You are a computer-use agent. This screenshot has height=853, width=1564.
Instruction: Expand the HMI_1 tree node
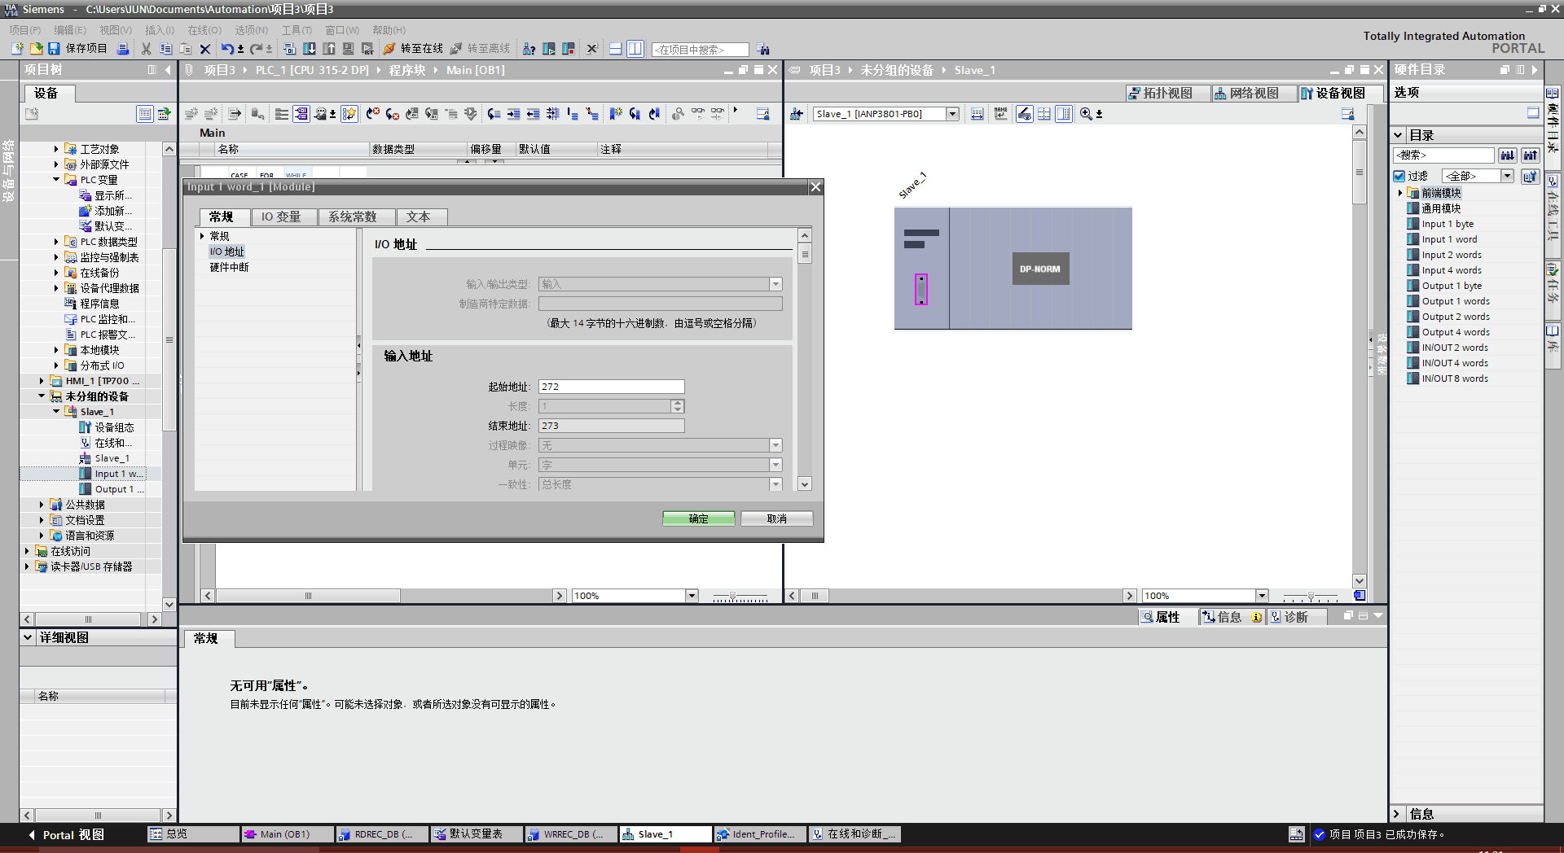tap(42, 381)
